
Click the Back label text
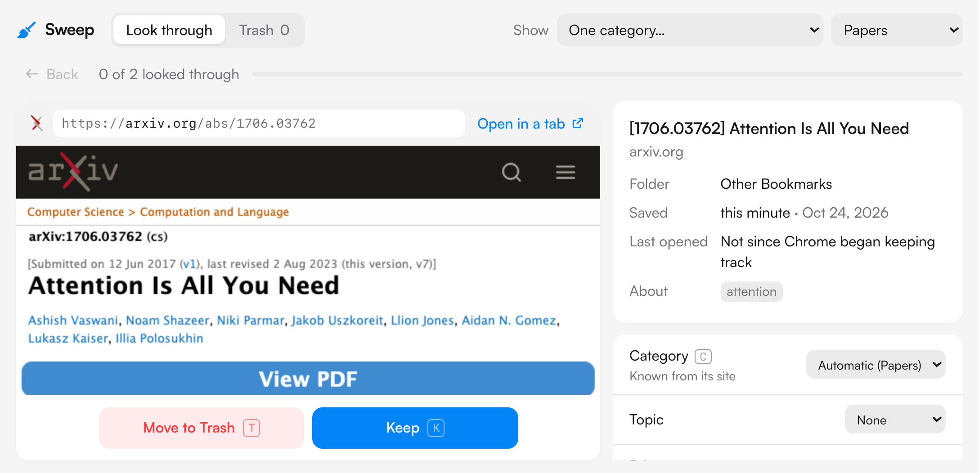click(x=62, y=74)
